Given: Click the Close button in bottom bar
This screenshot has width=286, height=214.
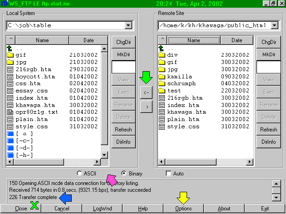Looking at the screenshot, I should [x=21, y=209].
